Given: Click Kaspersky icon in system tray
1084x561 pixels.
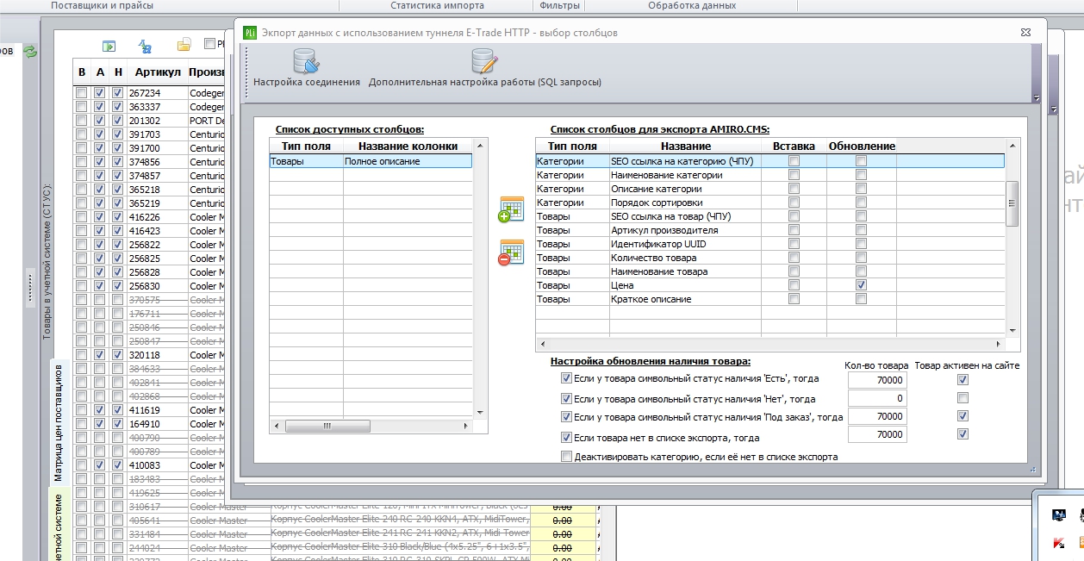Looking at the screenshot, I should click(1058, 543).
